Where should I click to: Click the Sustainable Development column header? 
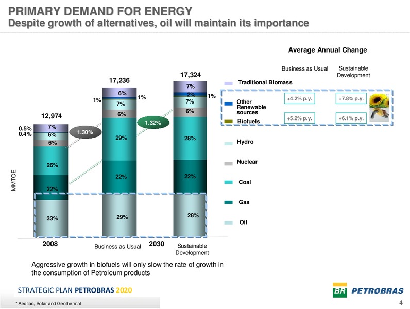click(x=353, y=72)
